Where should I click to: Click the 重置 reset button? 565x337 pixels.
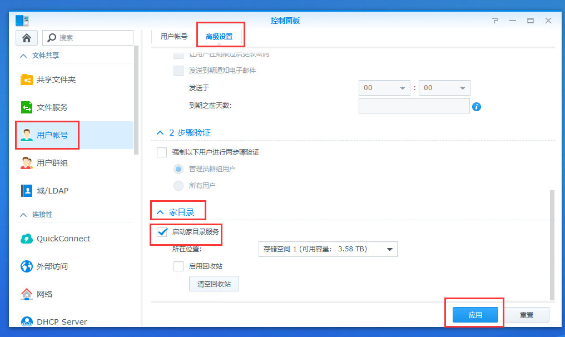point(527,315)
